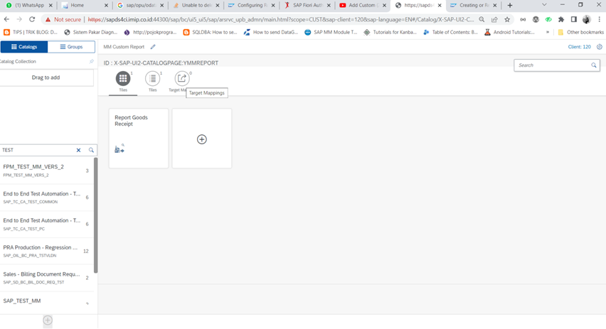Select the SAP_TEST_MM catalog
Image resolution: width=606 pixels, height=329 pixels.
point(47,303)
